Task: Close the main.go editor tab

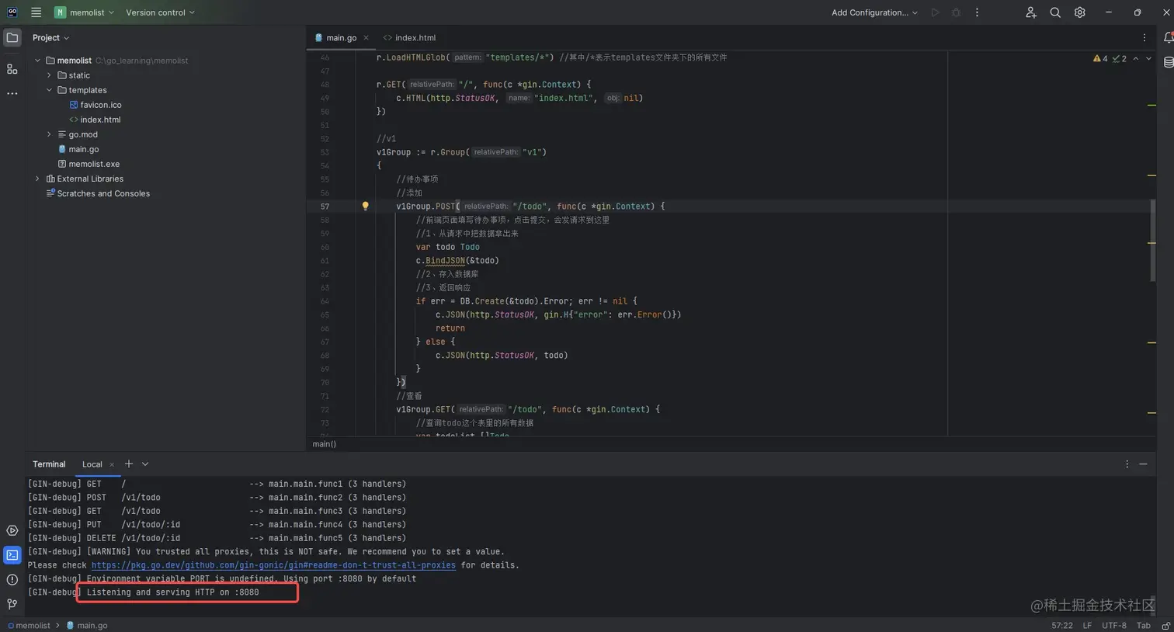Action: [x=366, y=37]
